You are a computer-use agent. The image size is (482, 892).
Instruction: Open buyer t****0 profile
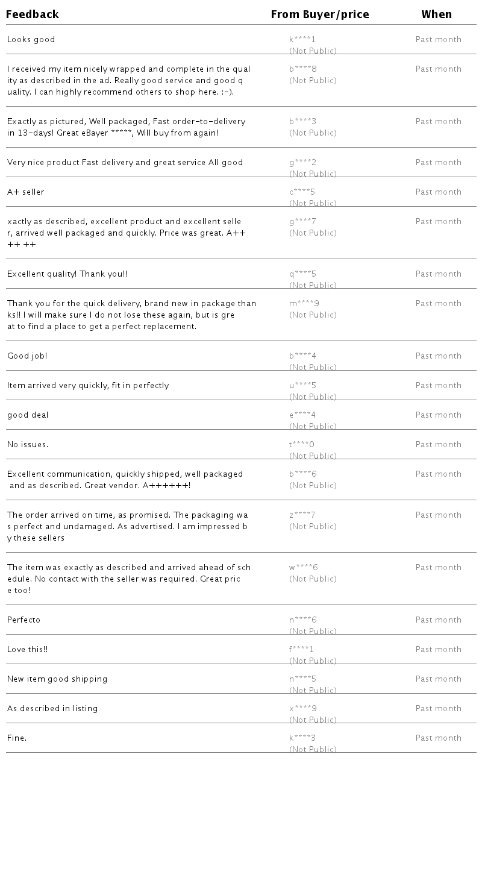(x=302, y=445)
